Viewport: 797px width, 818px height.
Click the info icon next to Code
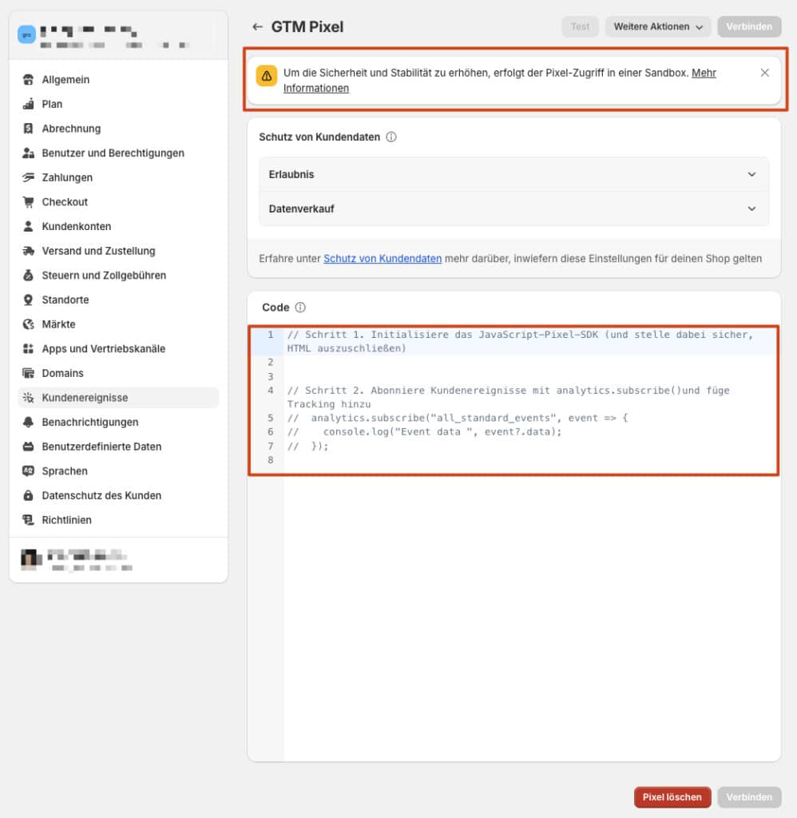[x=300, y=308]
